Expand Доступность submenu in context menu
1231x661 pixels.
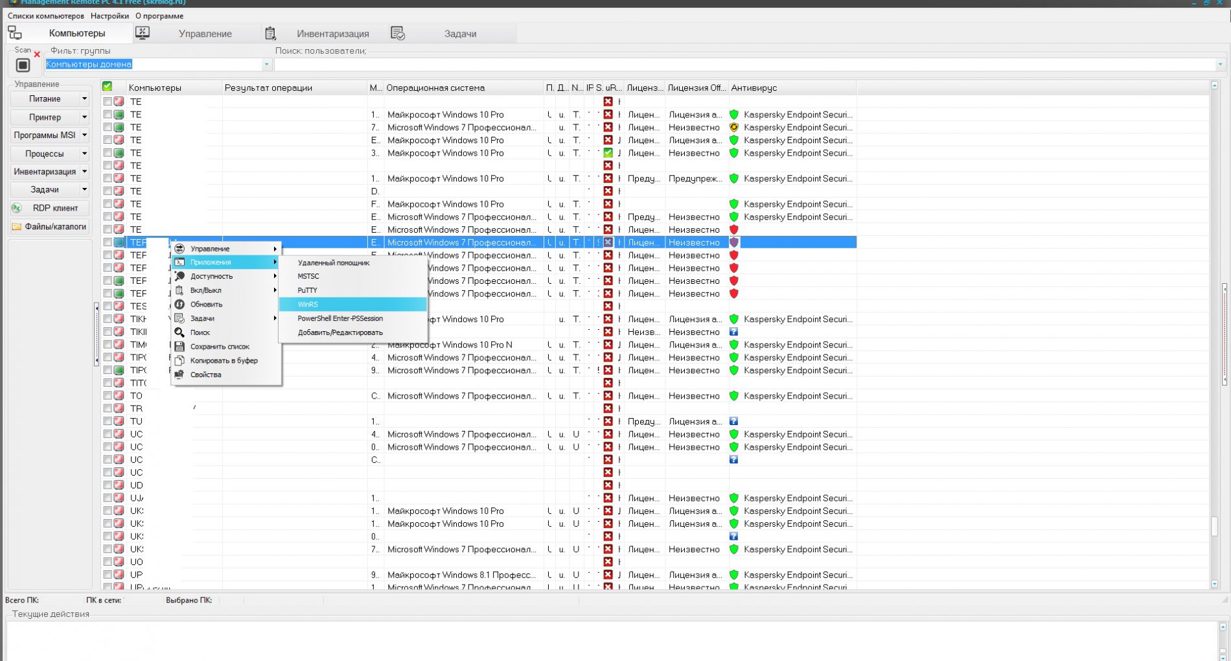pyautogui.click(x=275, y=277)
